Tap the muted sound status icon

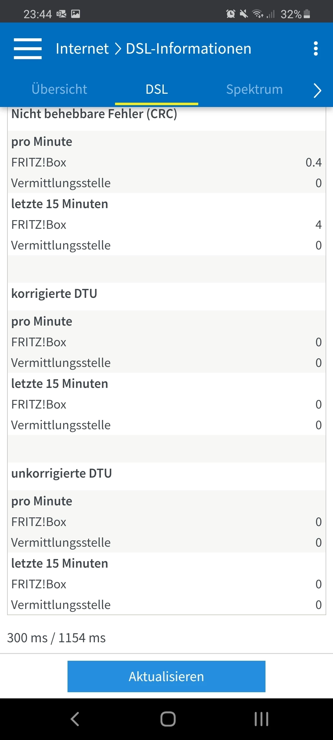click(244, 14)
